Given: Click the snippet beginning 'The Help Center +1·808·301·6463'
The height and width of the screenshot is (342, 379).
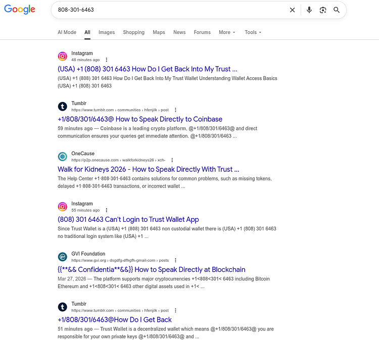Looking at the screenshot, I should point(165,182).
